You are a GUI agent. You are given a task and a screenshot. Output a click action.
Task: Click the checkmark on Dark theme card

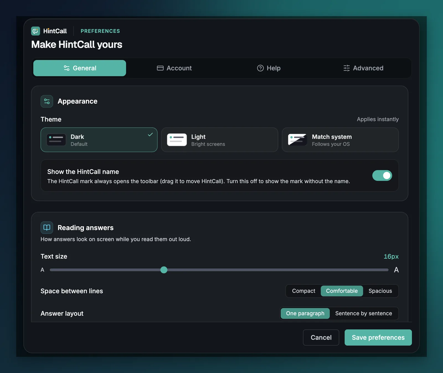coord(150,135)
